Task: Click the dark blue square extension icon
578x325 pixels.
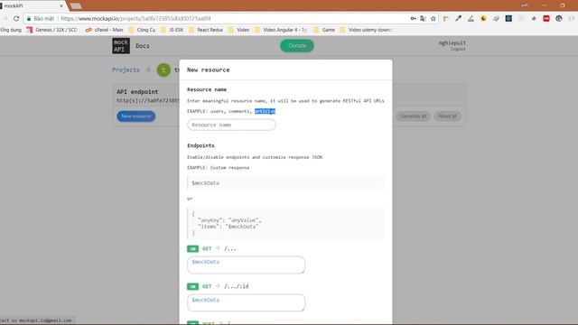Action: point(508,18)
